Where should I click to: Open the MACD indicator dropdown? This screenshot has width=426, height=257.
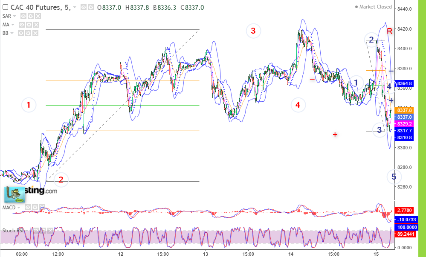[19, 208]
